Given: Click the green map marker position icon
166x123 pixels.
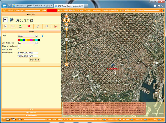Looking at the screenshot, I should (20, 26).
